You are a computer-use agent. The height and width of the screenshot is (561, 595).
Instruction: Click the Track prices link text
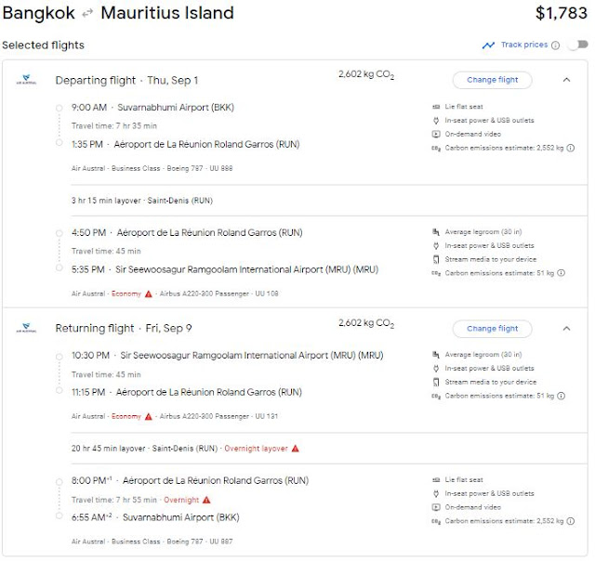point(524,45)
